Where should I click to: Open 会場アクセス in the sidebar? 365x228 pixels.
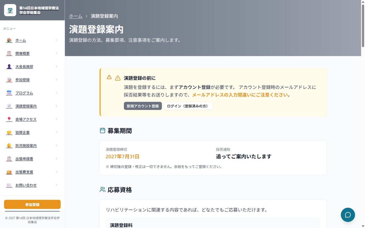click(26, 119)
